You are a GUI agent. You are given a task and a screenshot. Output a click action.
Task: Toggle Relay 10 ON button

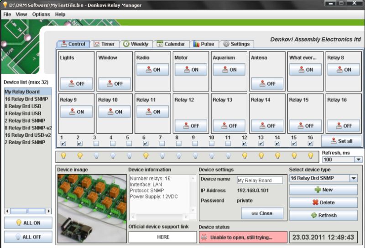(115, 112)
